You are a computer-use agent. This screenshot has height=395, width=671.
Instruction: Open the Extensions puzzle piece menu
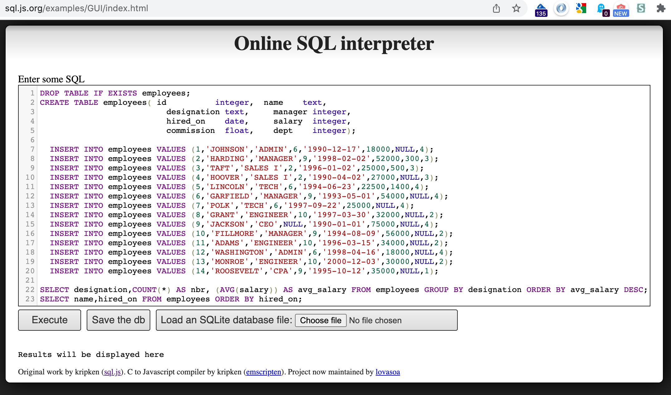[x=661, y=8]
